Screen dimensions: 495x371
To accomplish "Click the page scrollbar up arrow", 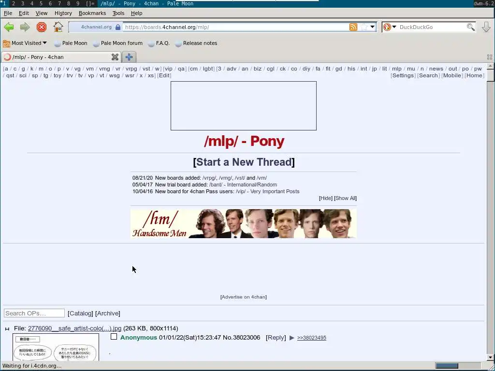I will coord(490,66).
